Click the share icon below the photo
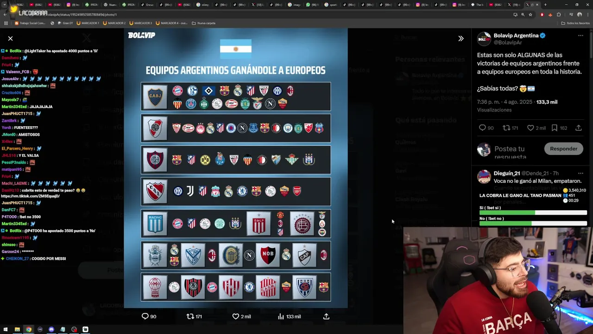Viewport: 593px width, 334px height. pos(326,316)
